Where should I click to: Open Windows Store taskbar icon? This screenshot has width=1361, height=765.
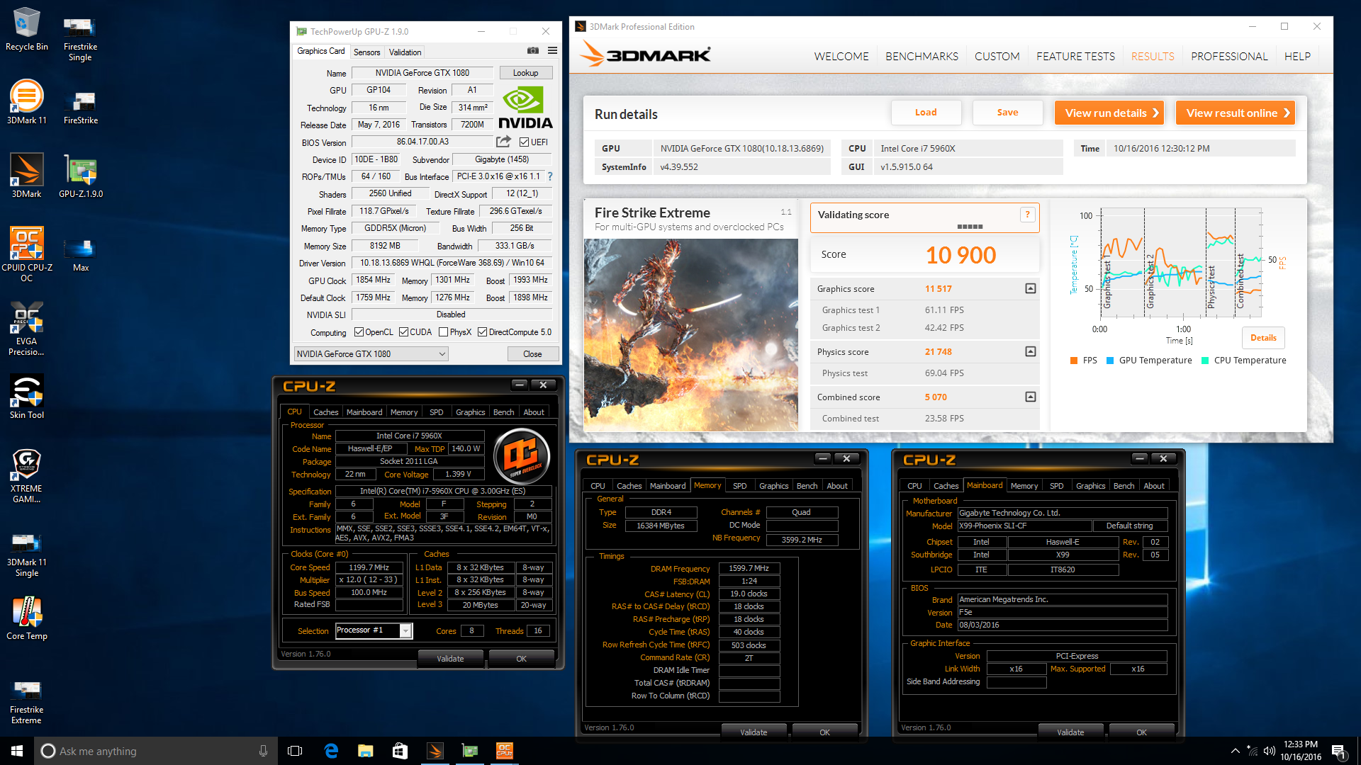pos(400,751)
